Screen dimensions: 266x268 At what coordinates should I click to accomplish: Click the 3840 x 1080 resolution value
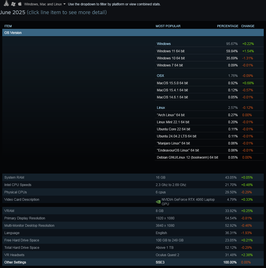click(165, 225)
